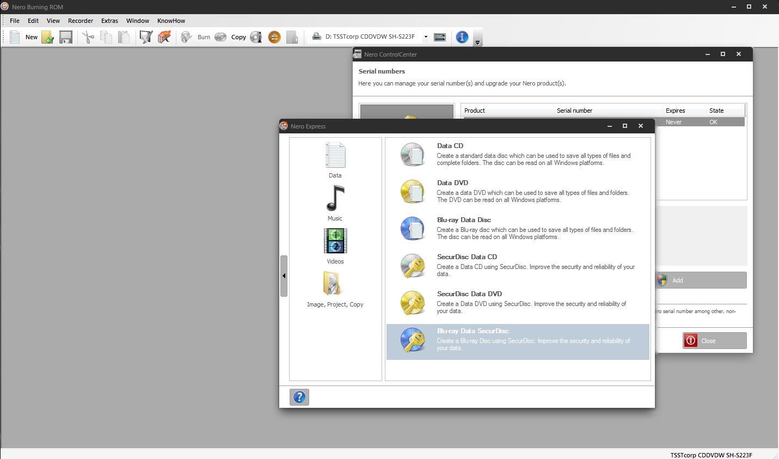Click the New compilation document icon
The width and height of the screenshot is (779, 459).
tap(15, 37)
